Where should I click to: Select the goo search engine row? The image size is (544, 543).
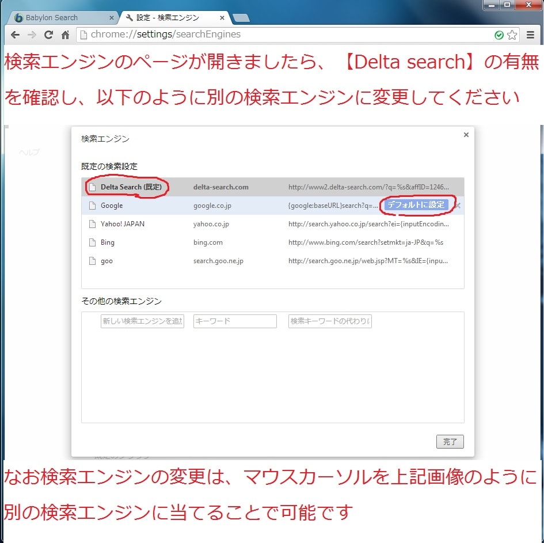point(273,261)
